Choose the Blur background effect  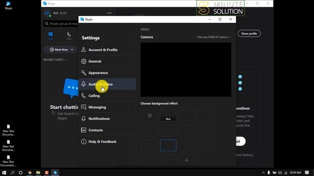tap(168, 115)
